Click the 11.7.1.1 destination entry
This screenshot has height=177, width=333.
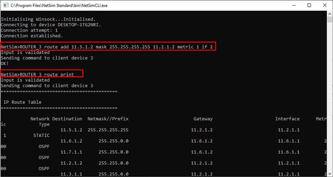[71, 152]
